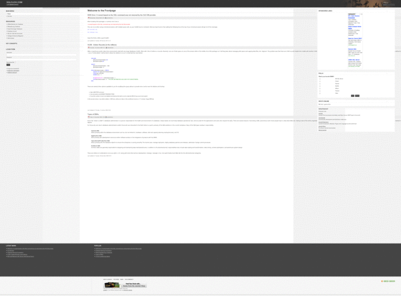Click the author icon under SSIS Error article
The image size is (401, 301).
(106, 18)
